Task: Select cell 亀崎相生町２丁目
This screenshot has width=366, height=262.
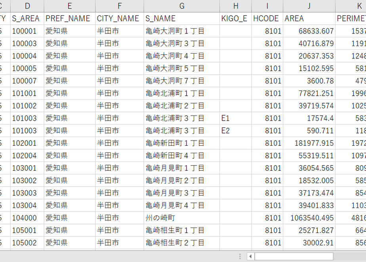Action: 181,243
